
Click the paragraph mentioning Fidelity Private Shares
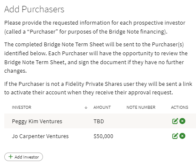click(98, 88)
